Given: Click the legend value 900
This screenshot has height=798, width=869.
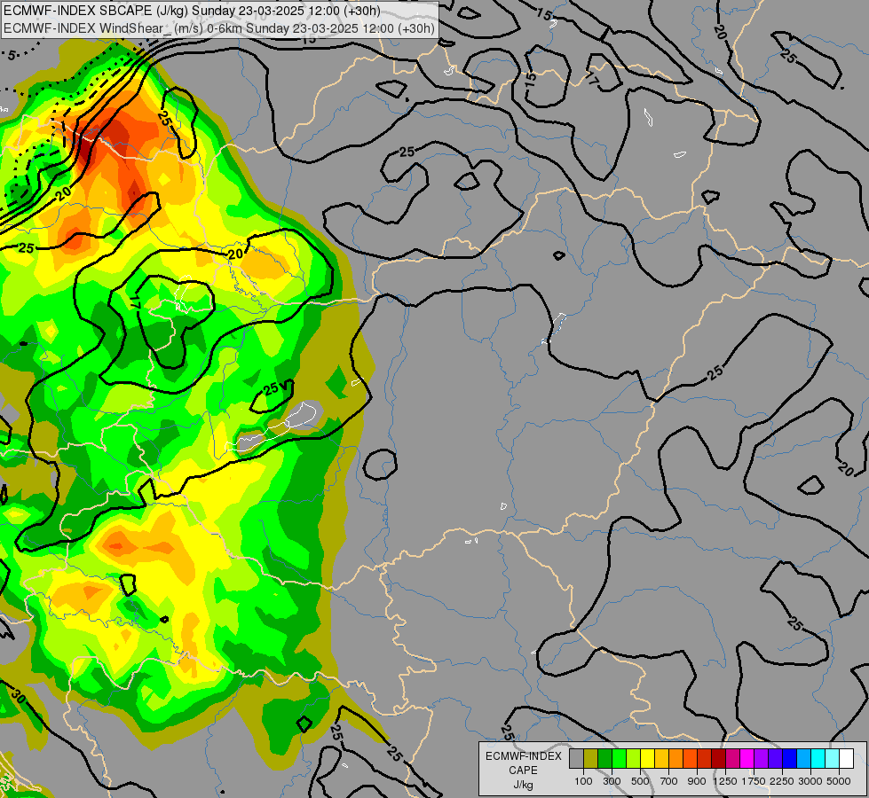Looking at the screenshot, I should (x=697, y=781).
